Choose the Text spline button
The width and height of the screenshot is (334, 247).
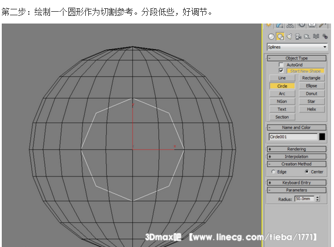(x=282, y=109)
